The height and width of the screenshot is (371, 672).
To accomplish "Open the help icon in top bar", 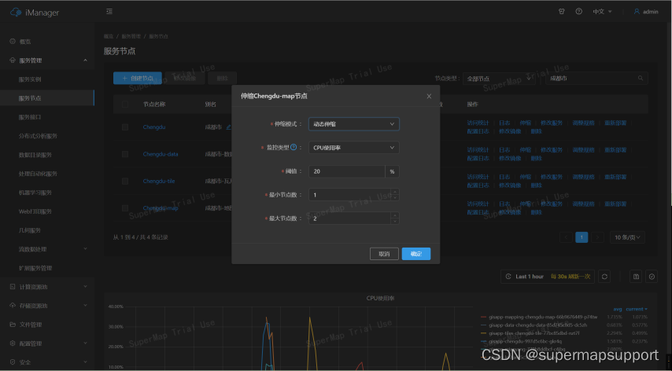I will coord(579,12).
